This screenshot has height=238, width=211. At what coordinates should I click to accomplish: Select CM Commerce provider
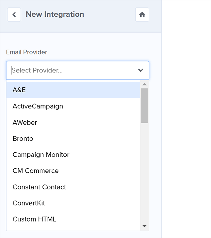coord(73,171)
